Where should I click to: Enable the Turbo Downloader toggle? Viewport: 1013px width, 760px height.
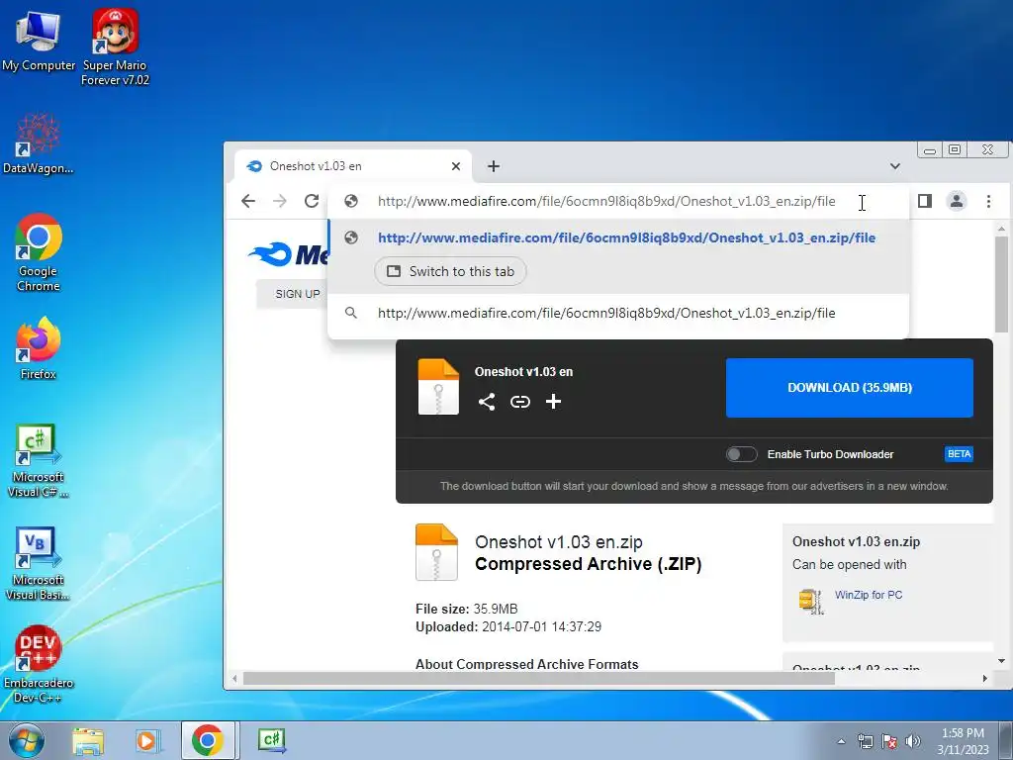point(741,454)
